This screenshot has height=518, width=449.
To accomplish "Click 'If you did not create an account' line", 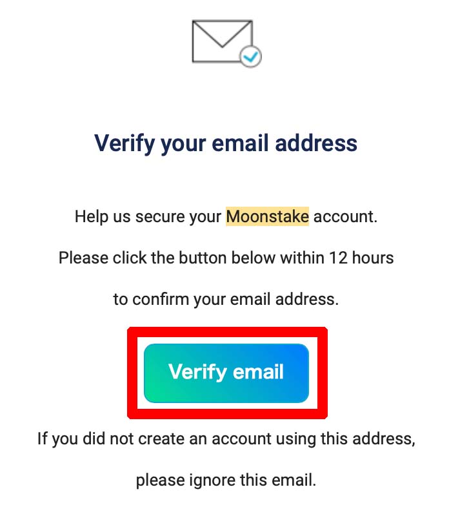I will pyautogui.click(x=226, y=439).
